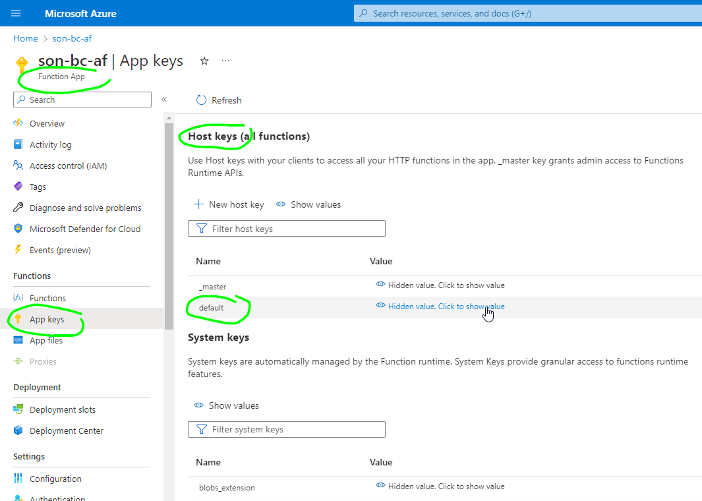Open App files in the sidebar

46,340
